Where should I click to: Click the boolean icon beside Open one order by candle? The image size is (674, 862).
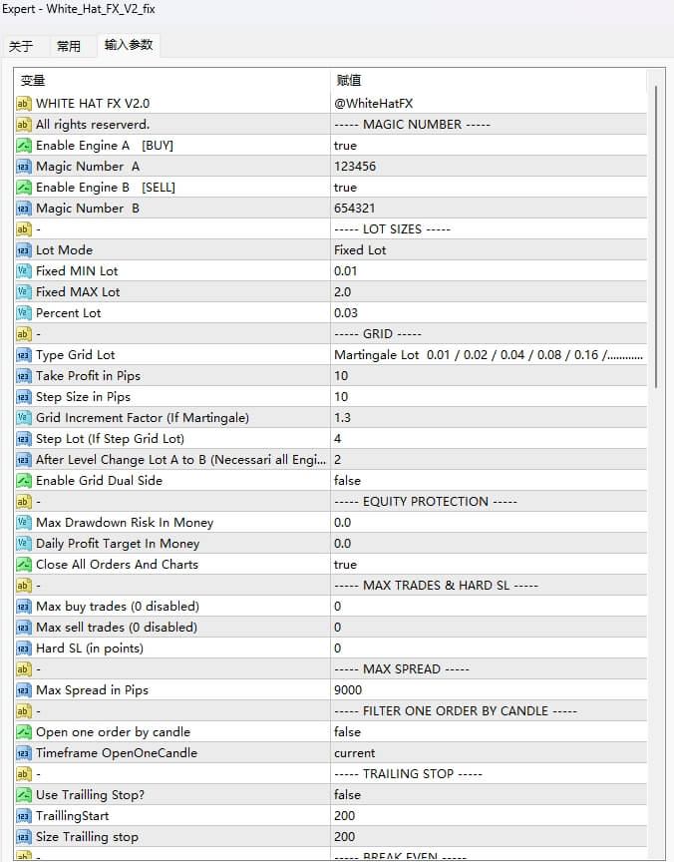coord(24,731)
